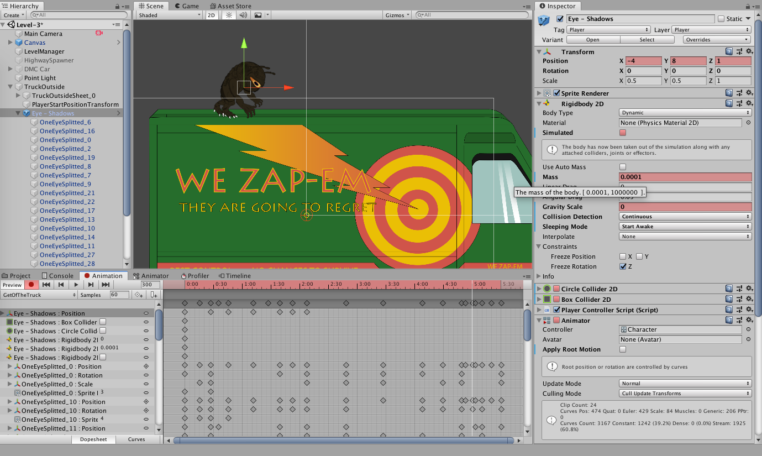Enable the Static checkbox
The height and width of the screenshot is (456, 762).
click(x=721, y=19)
